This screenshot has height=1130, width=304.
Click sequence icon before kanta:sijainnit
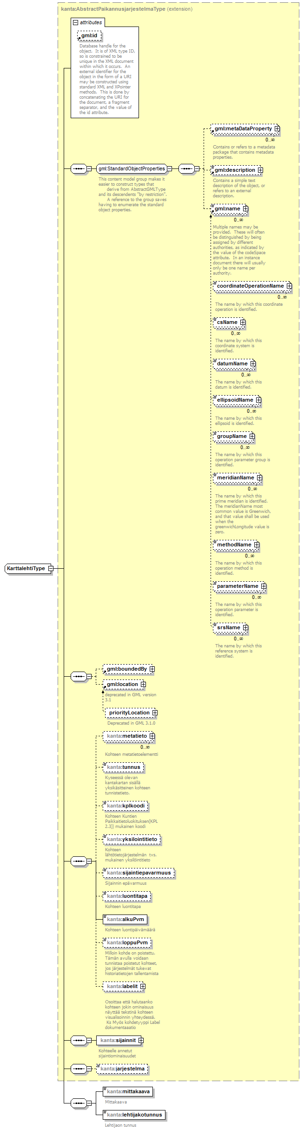coord(79,1040)
